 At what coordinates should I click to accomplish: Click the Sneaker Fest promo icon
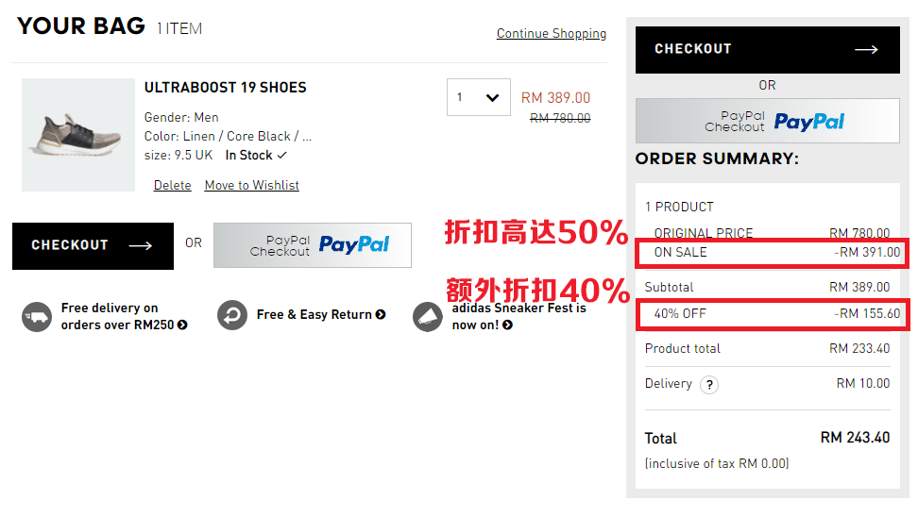pyautogui.click(x=428, y=317)
